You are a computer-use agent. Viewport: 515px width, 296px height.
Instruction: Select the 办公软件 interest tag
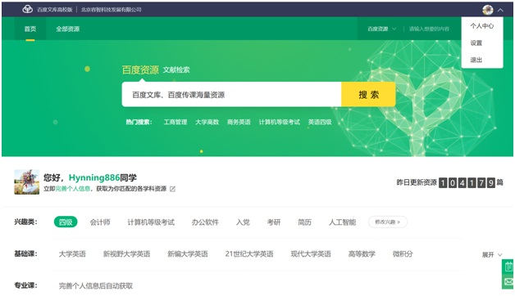[205, 222]
